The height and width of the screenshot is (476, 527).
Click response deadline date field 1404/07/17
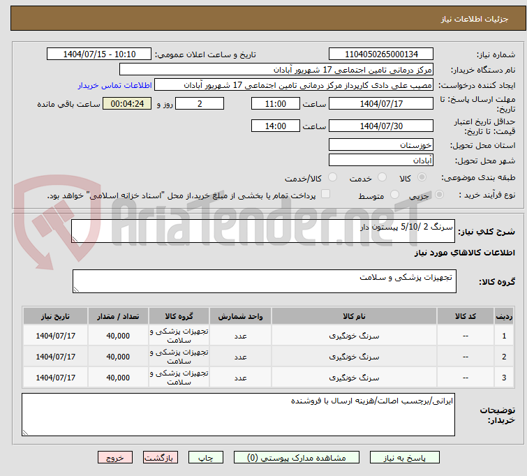[381, 103]
